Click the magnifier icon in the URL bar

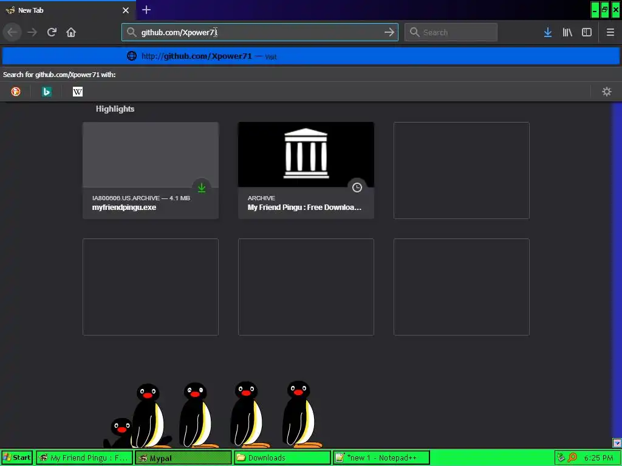[132, 32]
